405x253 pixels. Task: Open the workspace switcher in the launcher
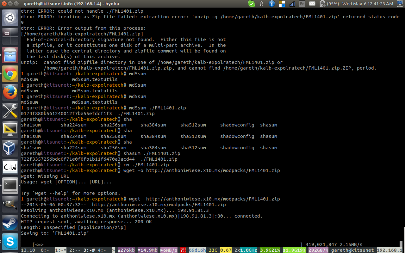click(10, 36)
